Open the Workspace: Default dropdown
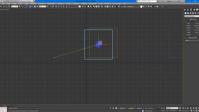199x112 pixels. 26,1
